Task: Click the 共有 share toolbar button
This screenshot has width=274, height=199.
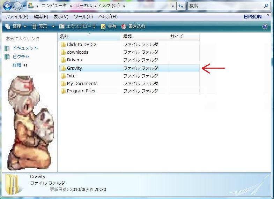Action: click(x=109, y=26)
